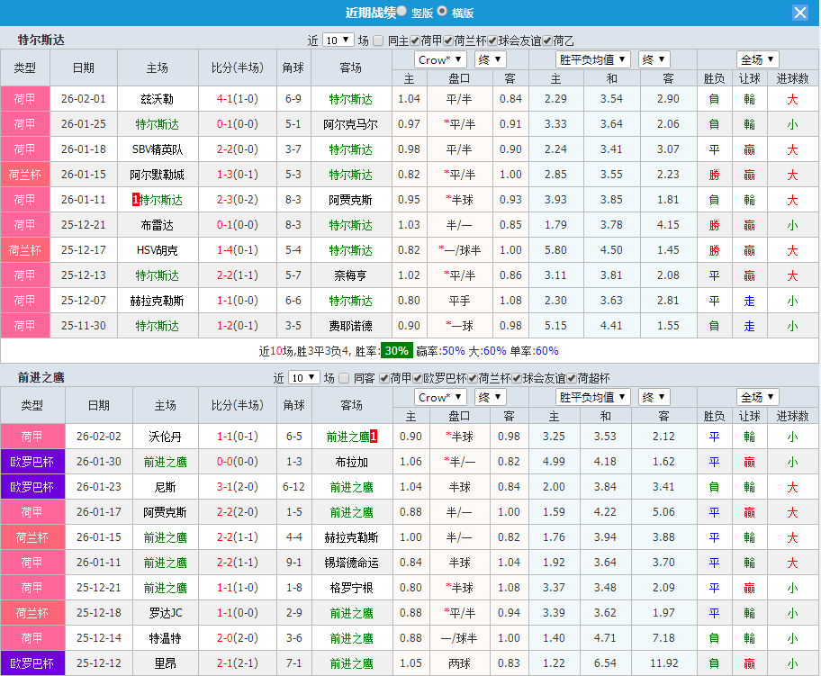Open the match count 10 dropdown for 特尔斯达
This screenshot has height=676, width=821.
[337, 41]
